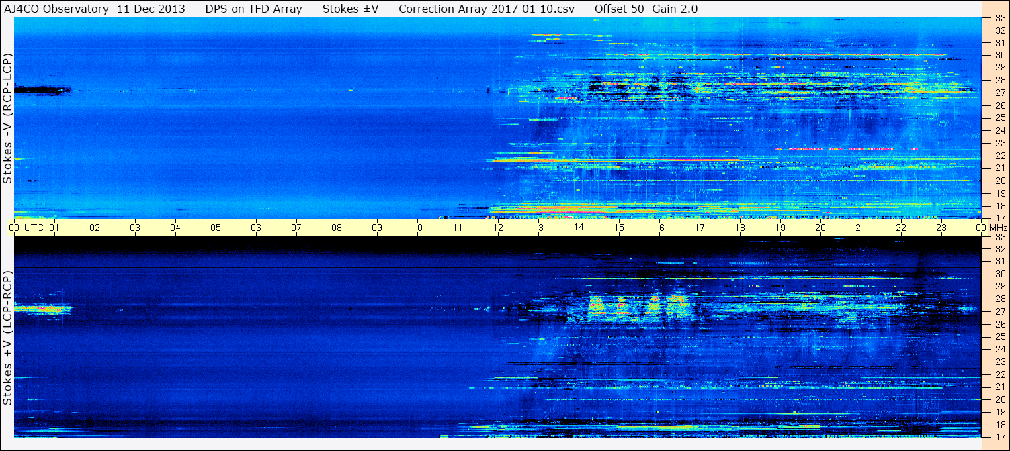Select the 09 hour tick on the time axis
1010x451 pixels.
377,228
